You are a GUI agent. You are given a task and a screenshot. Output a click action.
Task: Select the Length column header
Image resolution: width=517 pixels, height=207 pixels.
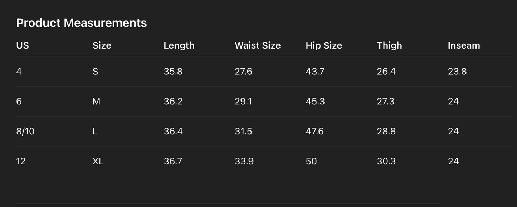tap(179, 45)
